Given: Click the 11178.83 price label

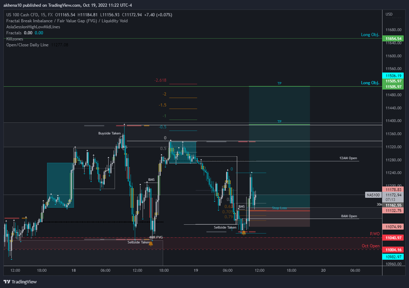Looking at the screenshot, I should click(393, 190).
